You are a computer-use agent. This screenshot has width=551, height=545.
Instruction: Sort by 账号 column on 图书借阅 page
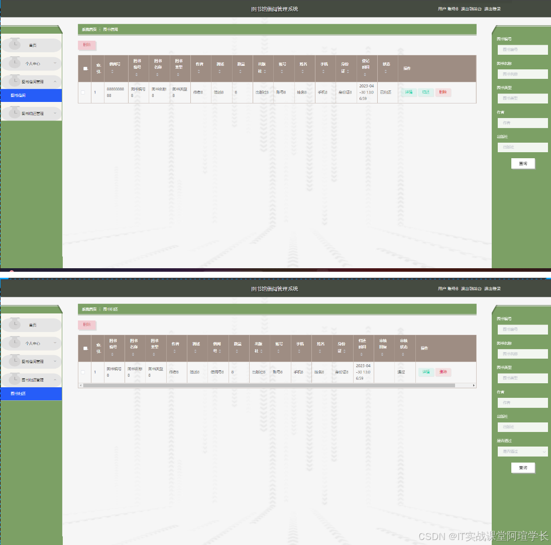282,72
